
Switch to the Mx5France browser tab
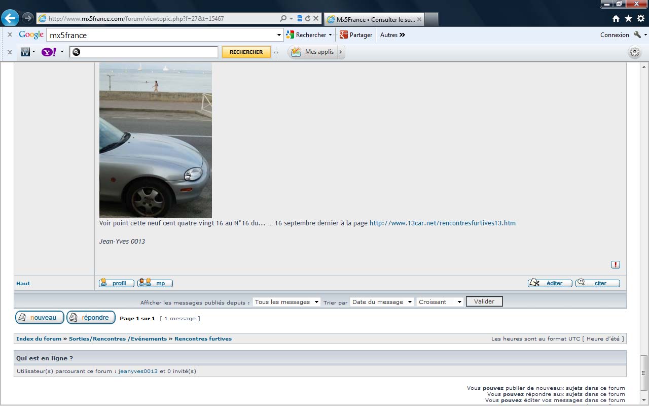click(375, 19)
